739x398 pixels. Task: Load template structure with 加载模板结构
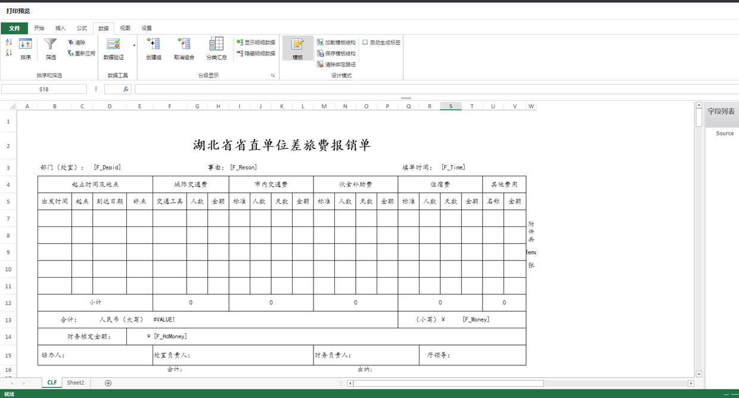(x=336, y=43)
